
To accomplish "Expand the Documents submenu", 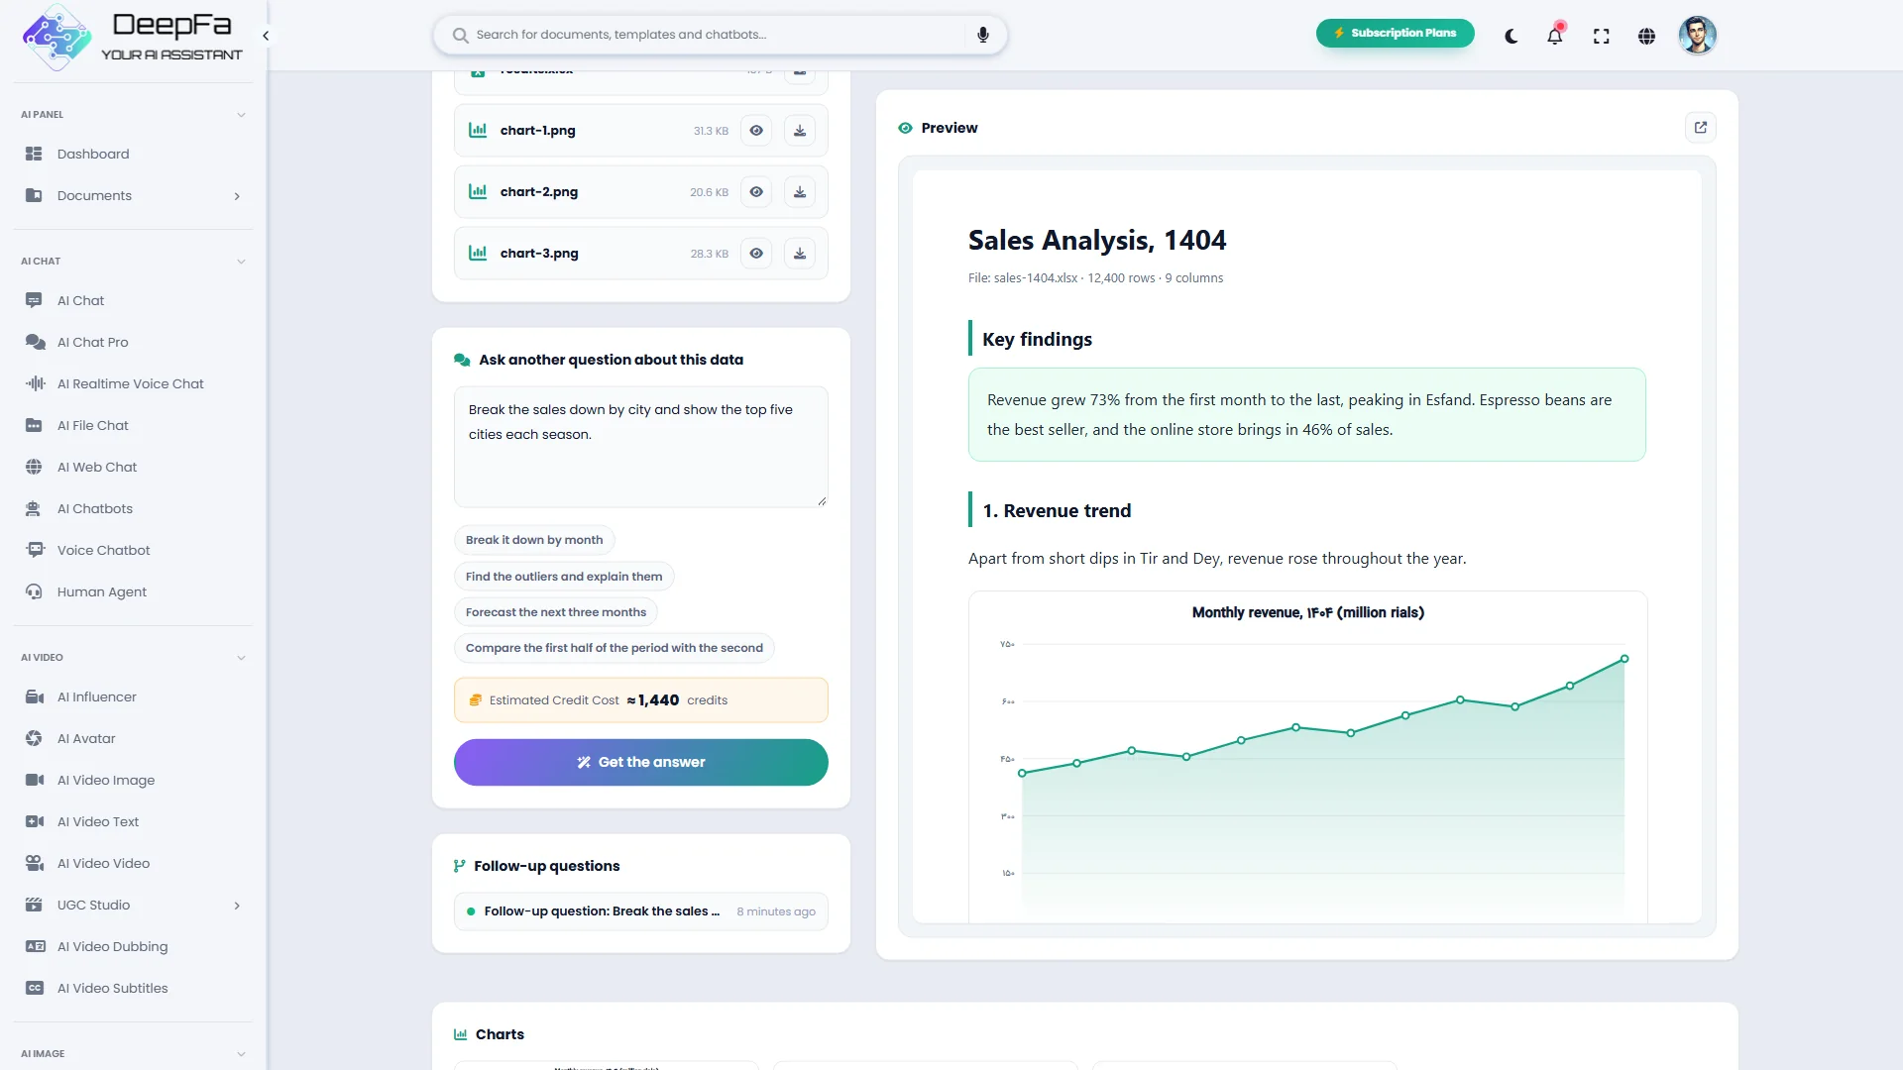I will (x=237, y=196).
